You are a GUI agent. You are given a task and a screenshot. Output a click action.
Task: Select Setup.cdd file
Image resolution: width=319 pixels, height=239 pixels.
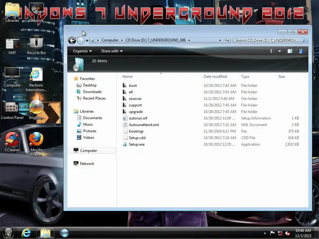pos(137,138)
